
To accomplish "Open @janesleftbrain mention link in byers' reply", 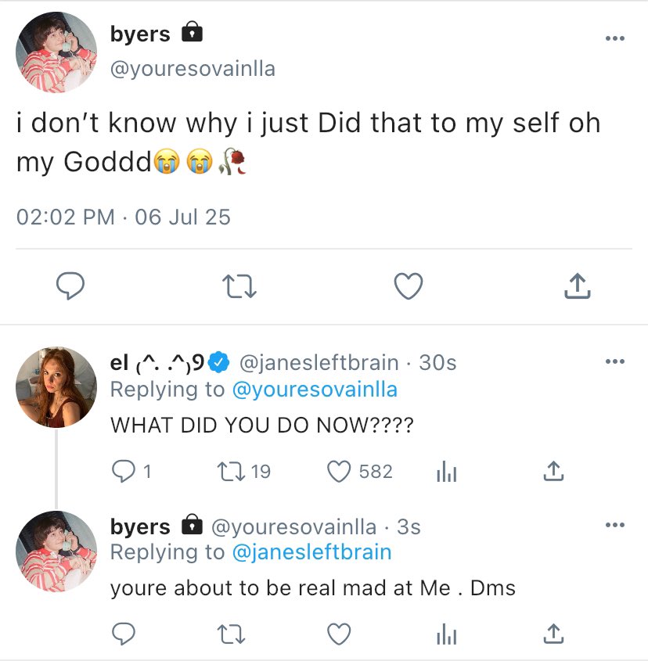I will 311,552.
